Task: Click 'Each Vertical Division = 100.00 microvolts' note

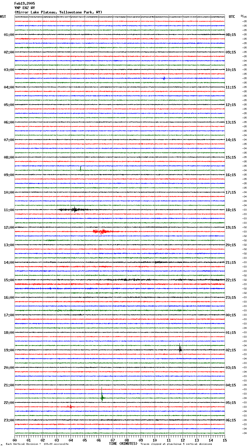Action: click(x=37, y=444)
